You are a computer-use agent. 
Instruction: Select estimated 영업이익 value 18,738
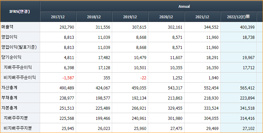[249, 37]
